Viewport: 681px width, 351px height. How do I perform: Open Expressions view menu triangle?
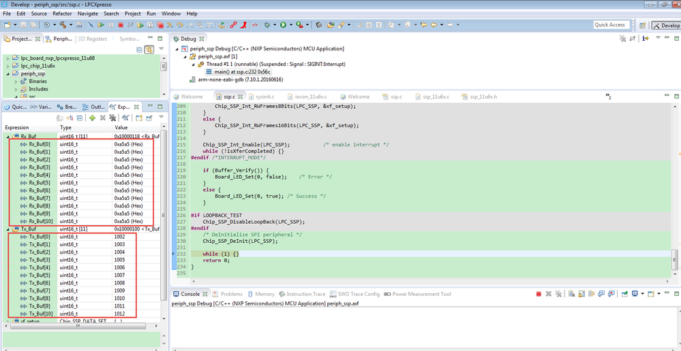pyautogui.click(x=161, y=118)
